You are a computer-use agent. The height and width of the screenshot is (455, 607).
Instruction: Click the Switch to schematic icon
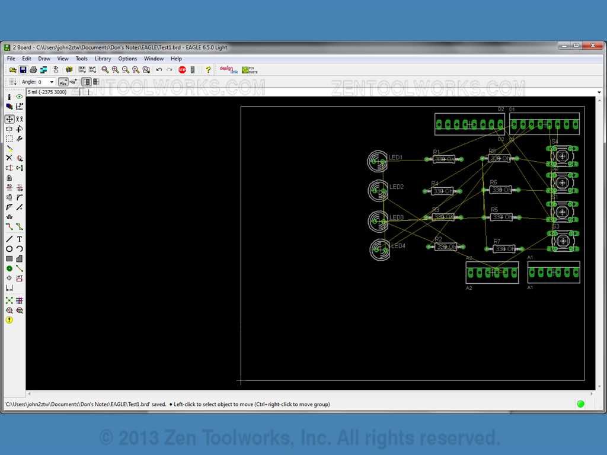(44, 70)
